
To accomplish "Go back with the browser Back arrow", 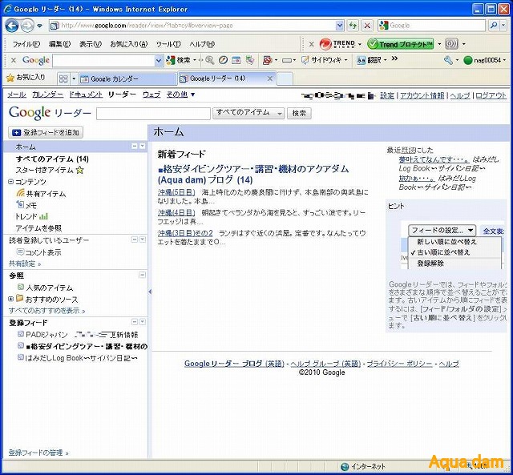I will point(12,26).
